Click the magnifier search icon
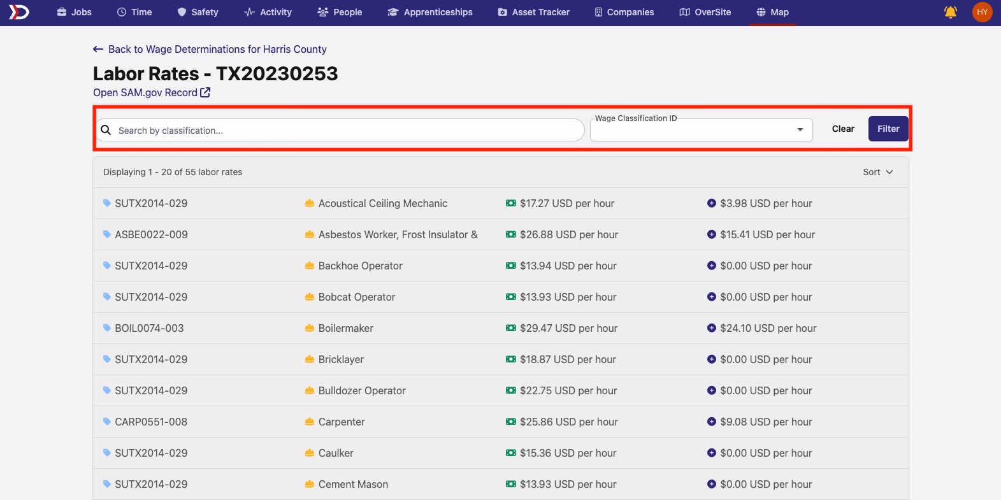1001x500 pixels. click(x=106, y=130)
